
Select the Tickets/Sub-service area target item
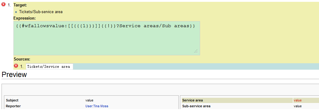(x=41, y=12)
